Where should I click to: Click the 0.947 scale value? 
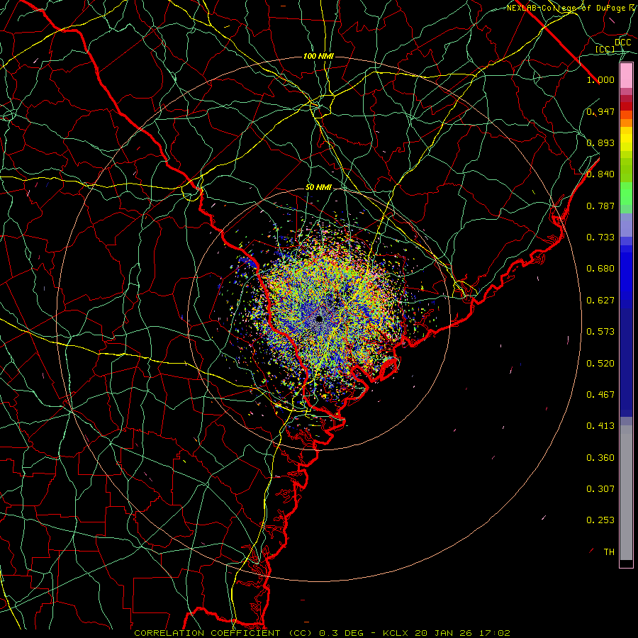point(600,111)
